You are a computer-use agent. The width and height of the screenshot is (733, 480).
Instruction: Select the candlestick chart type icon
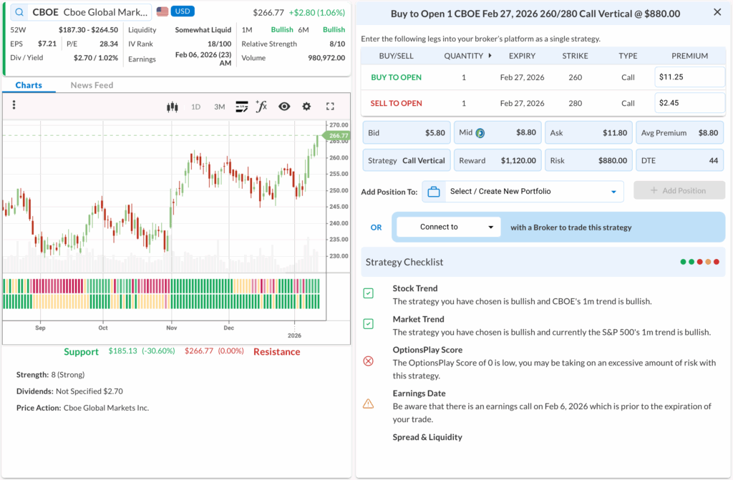(x=172, y=107)
